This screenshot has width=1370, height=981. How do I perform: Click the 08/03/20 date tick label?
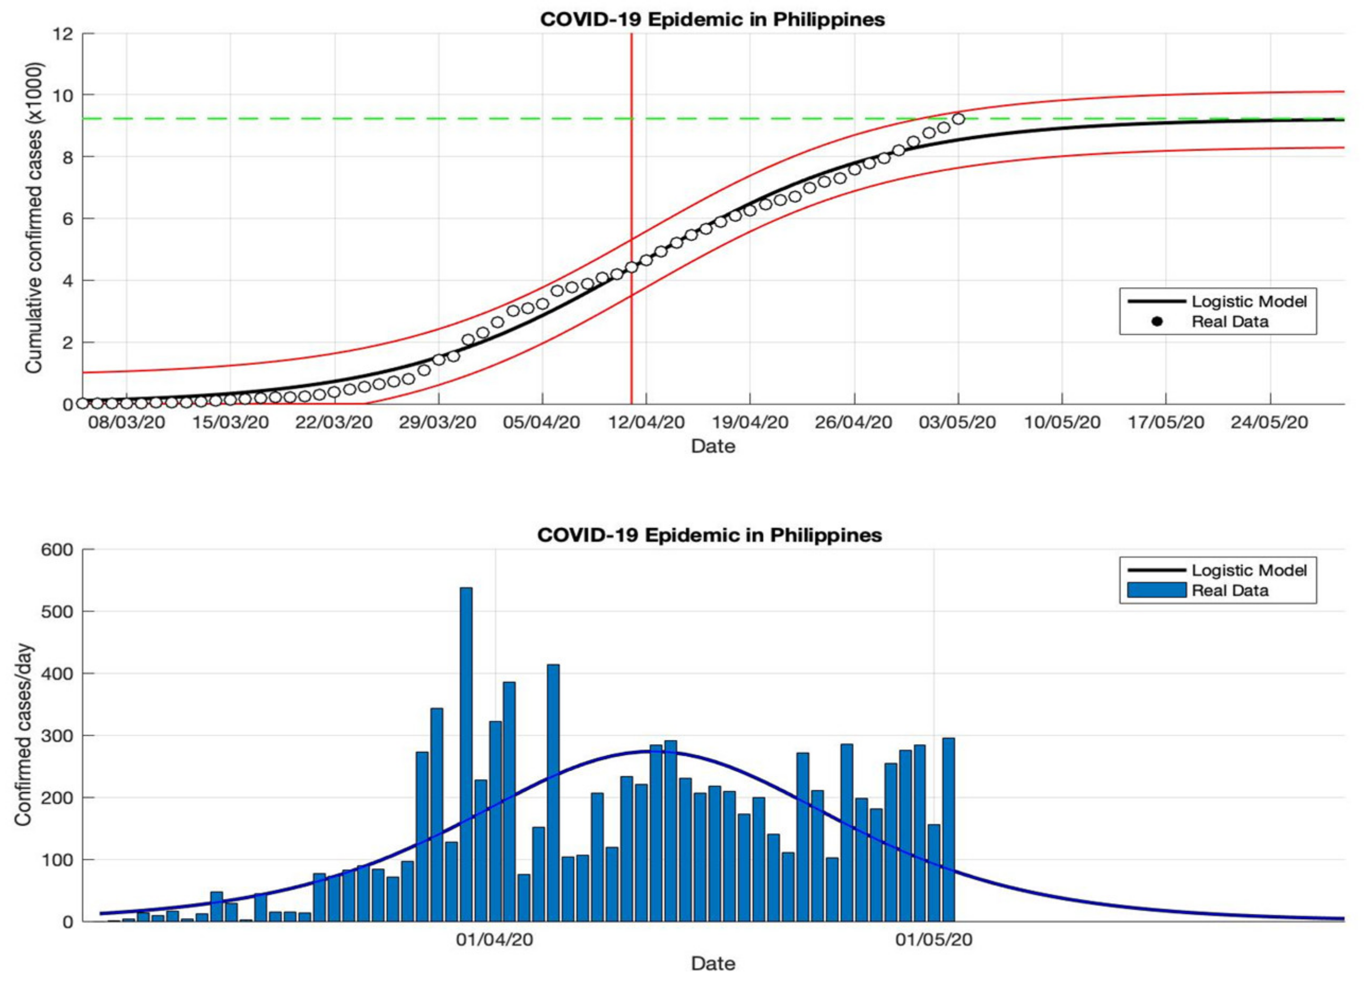(126, 422)
